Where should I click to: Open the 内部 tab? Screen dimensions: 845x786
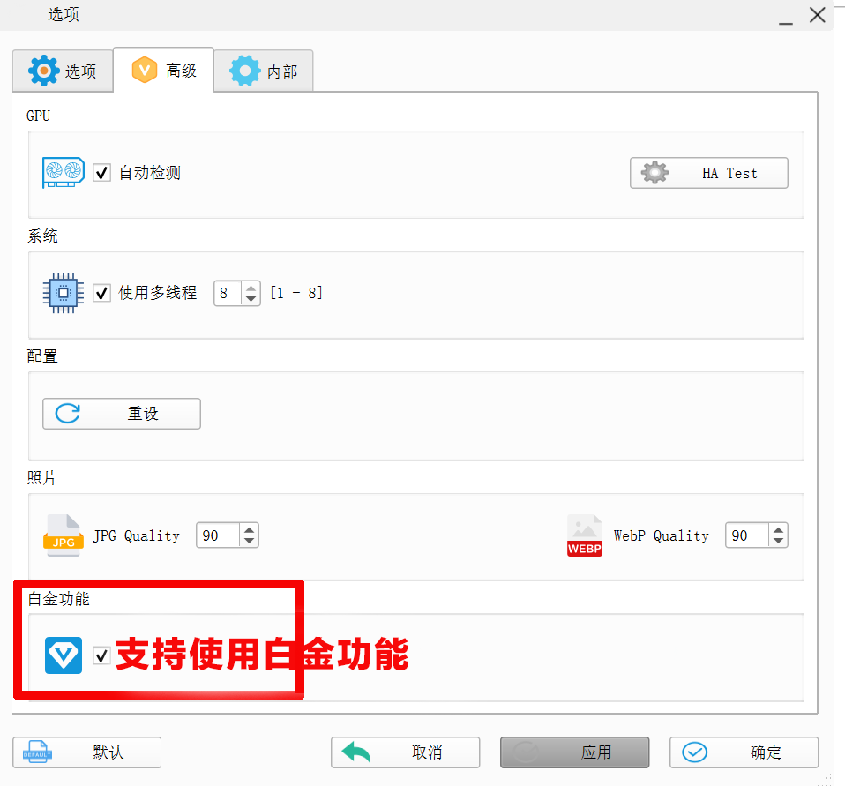pos(264,71)
